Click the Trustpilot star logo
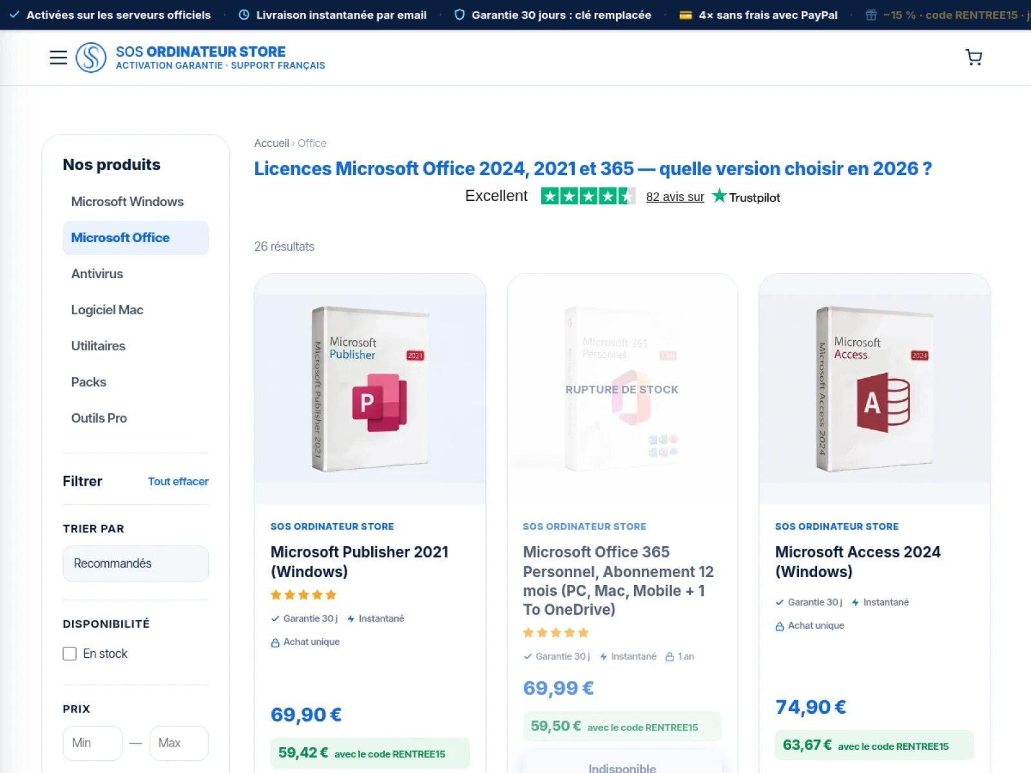The width and height of the screenshot is (1031, 773). tap(719, 196)
